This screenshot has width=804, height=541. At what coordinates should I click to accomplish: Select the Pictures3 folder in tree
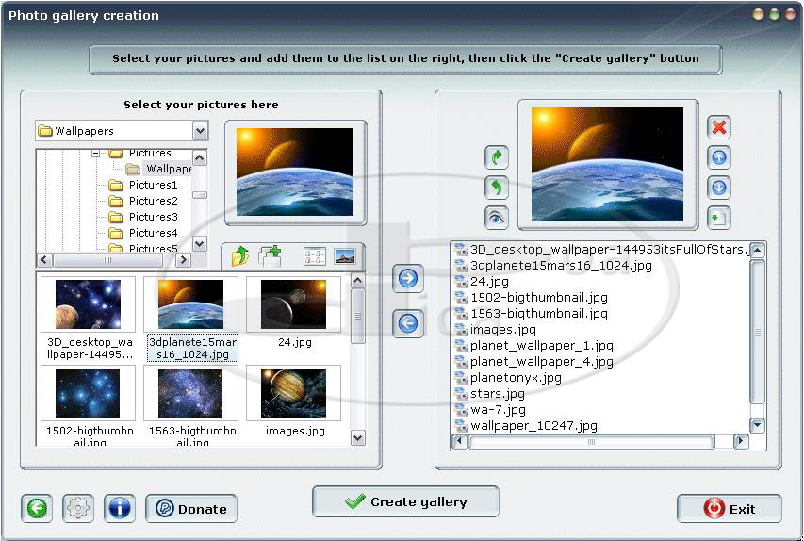coord(153,217)
